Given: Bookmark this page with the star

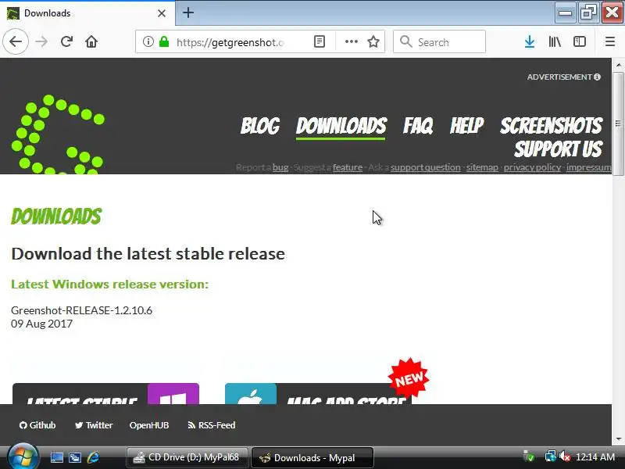Looking at the screenshot, I should click(373, 41).
